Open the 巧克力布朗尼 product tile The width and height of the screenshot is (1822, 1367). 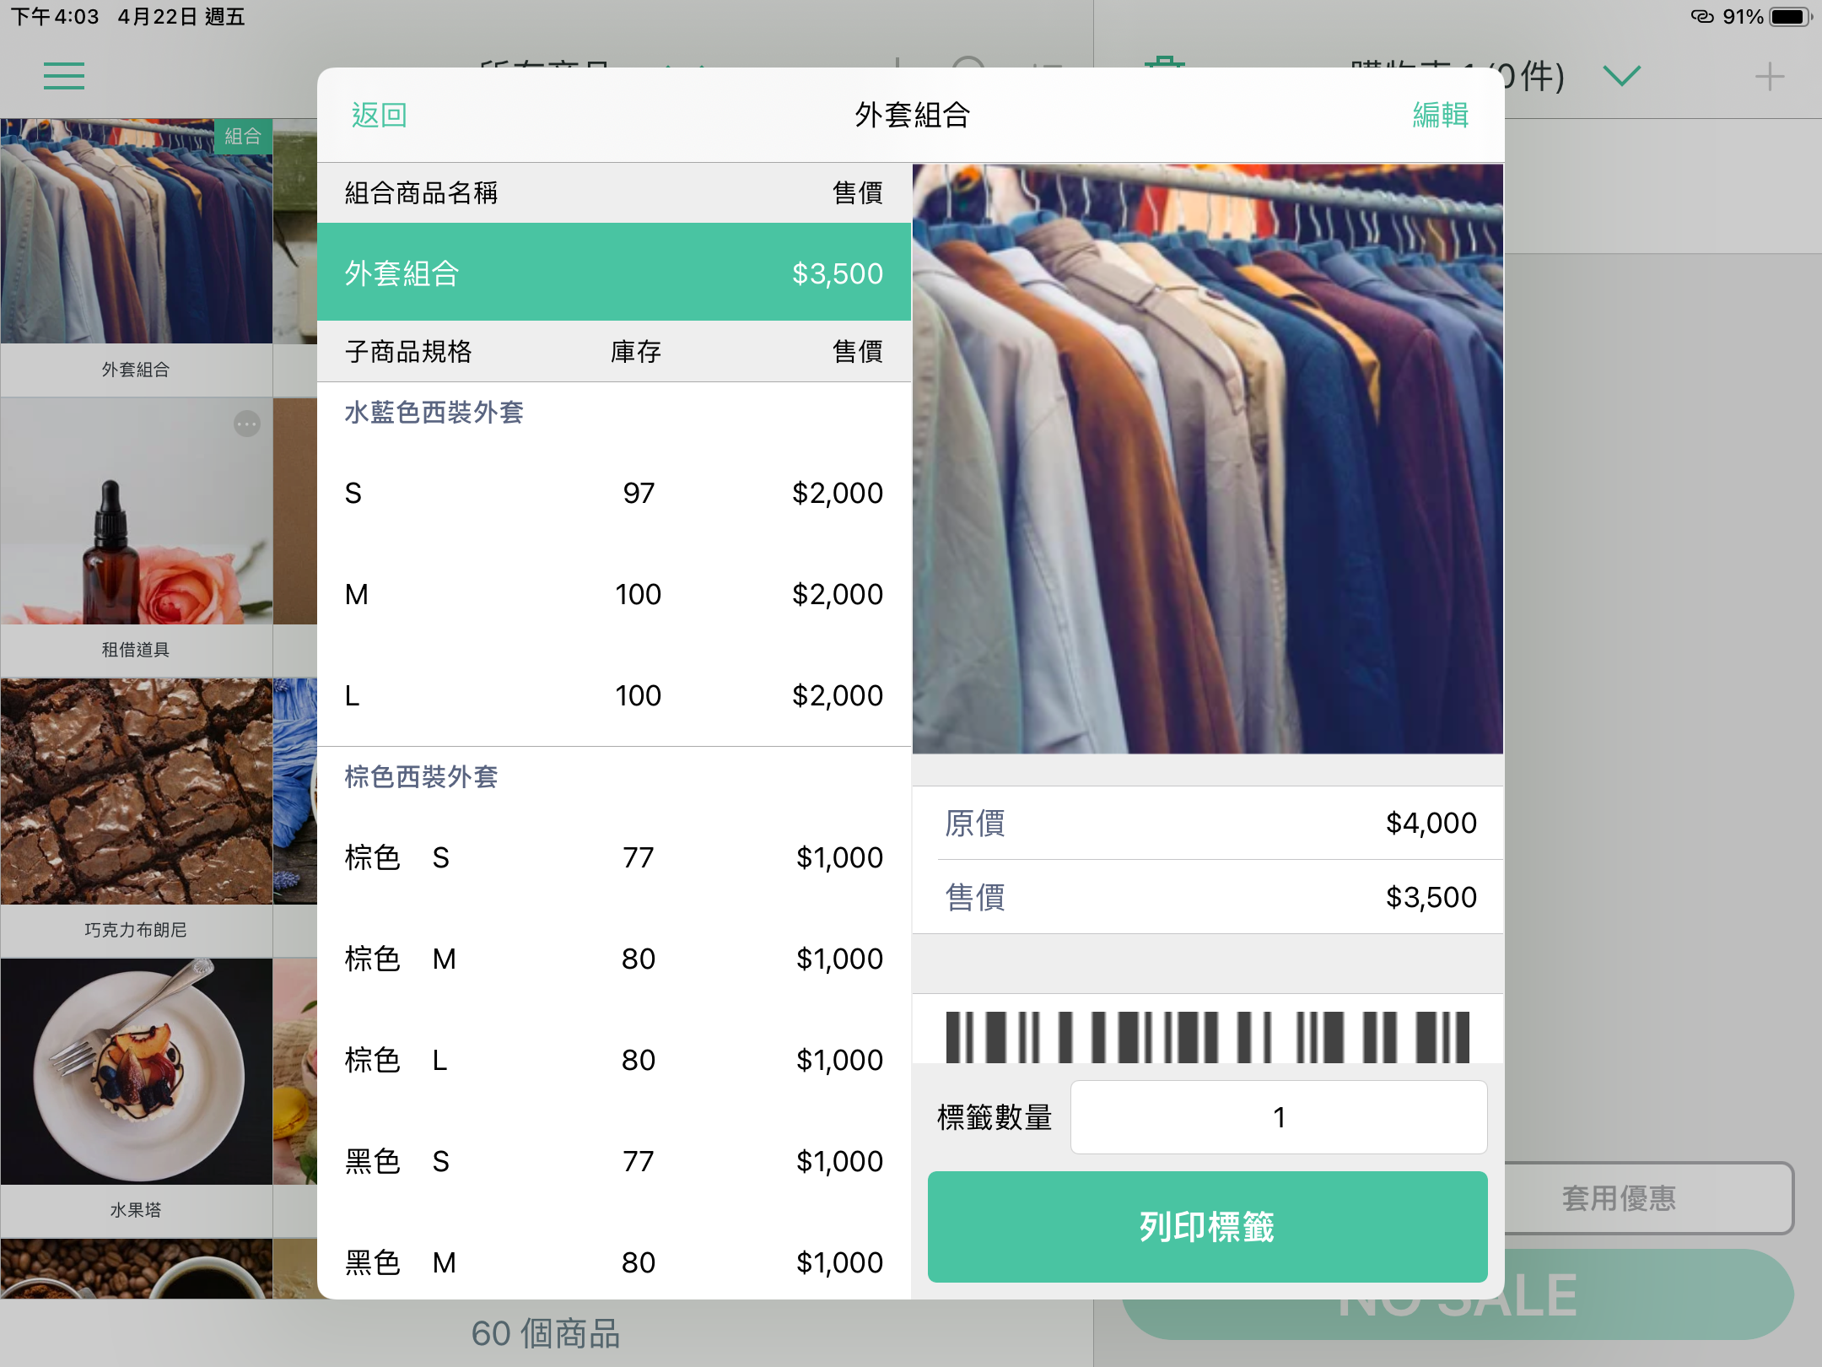(137, 818)
